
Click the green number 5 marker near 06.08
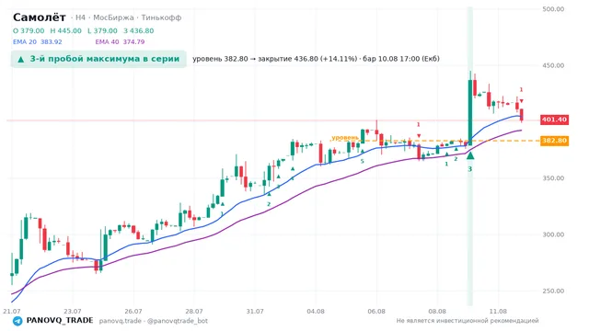point(363,162)
